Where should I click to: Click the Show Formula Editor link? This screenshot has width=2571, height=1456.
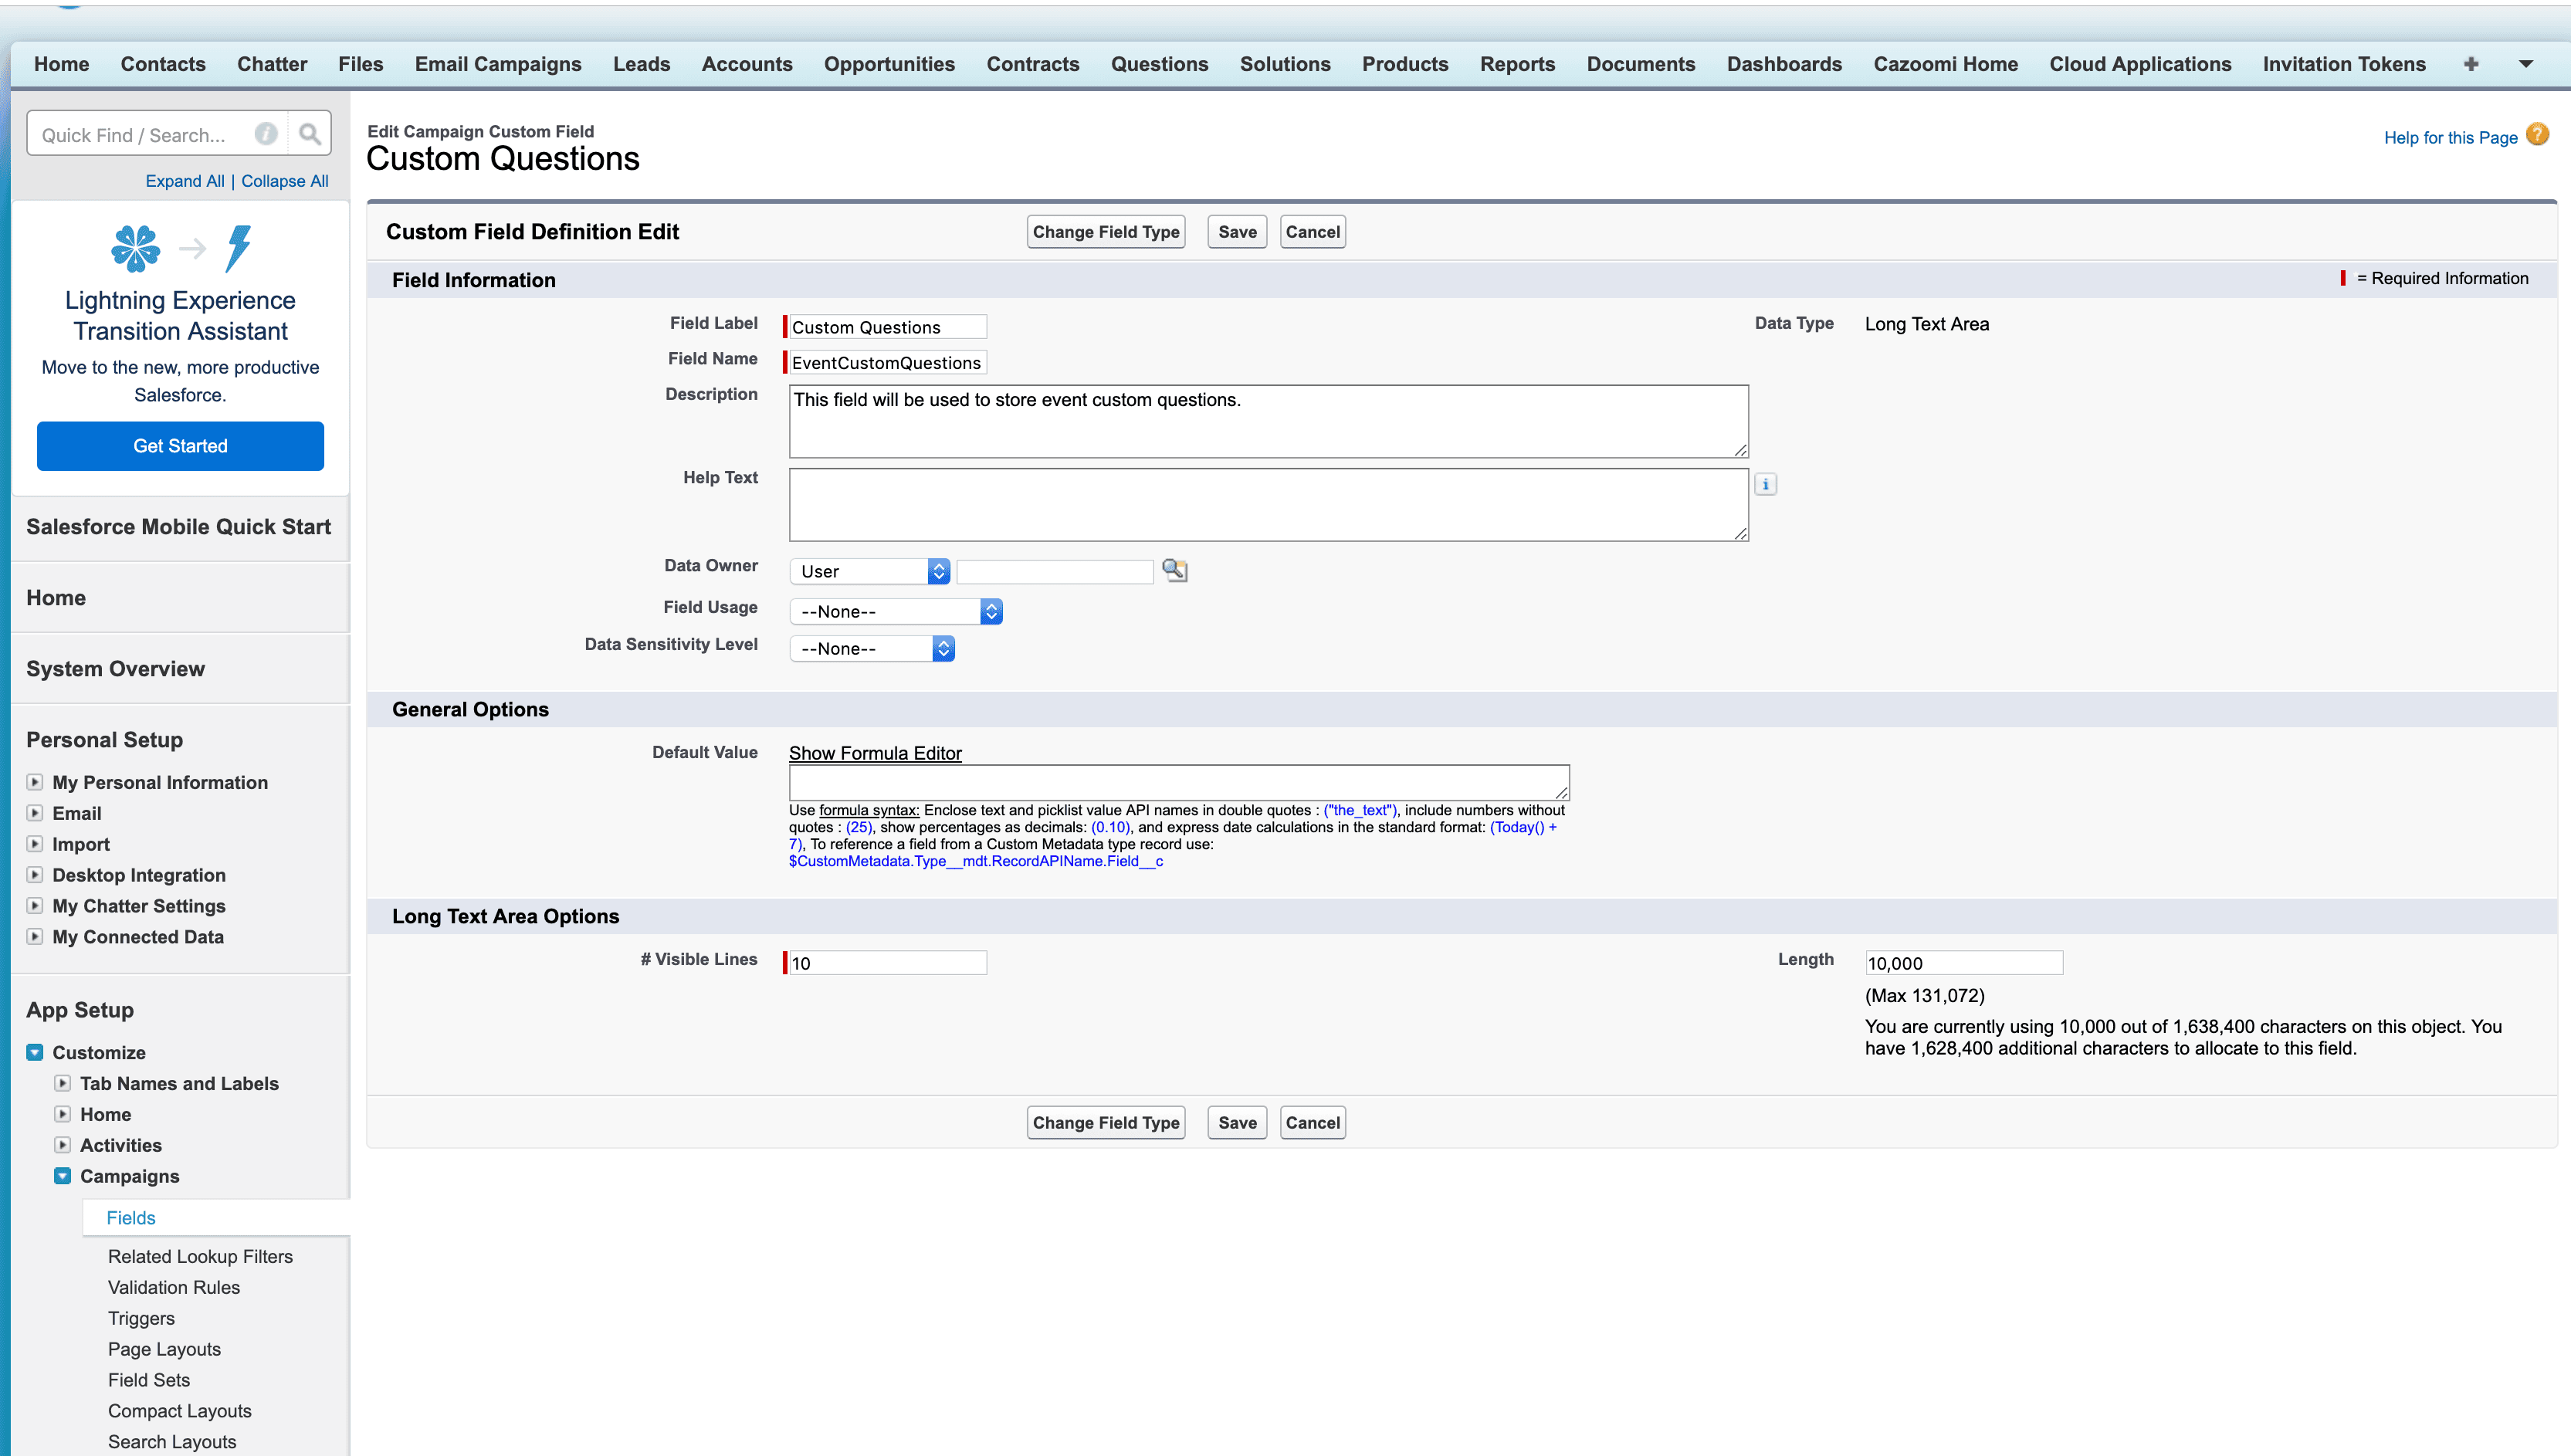point(875,753)
